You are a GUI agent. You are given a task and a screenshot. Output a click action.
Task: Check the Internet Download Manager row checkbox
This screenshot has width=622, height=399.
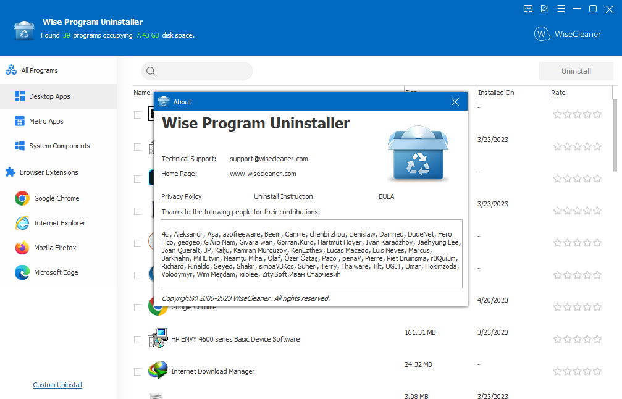pyautogui.click(x=138, y=372)
